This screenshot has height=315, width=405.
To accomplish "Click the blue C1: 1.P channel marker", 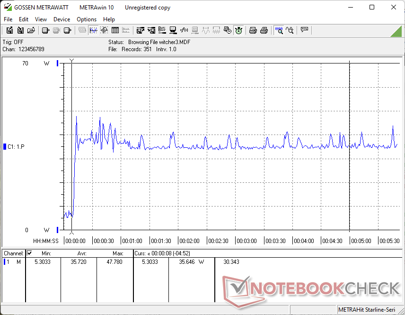I will tap(4, 147).
